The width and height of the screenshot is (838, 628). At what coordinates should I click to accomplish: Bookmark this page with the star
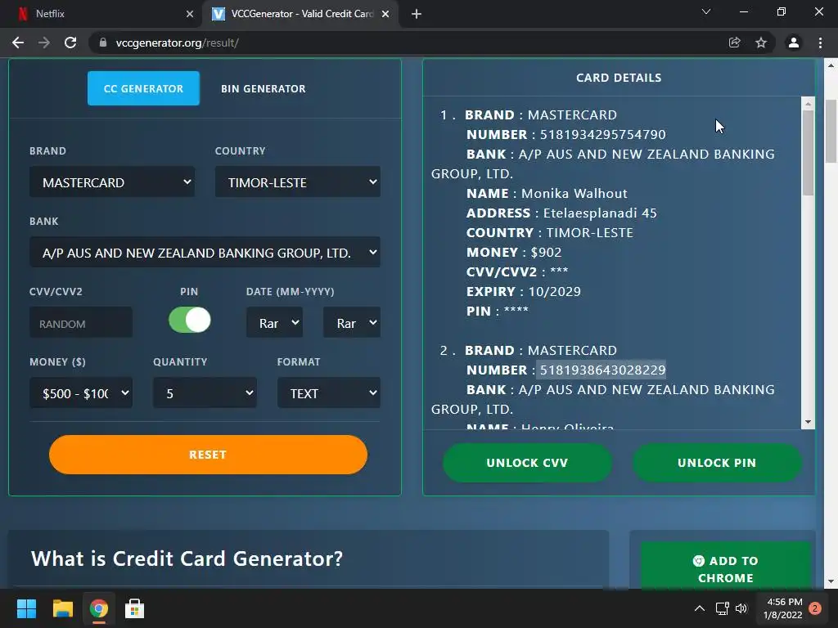[761, 43]
